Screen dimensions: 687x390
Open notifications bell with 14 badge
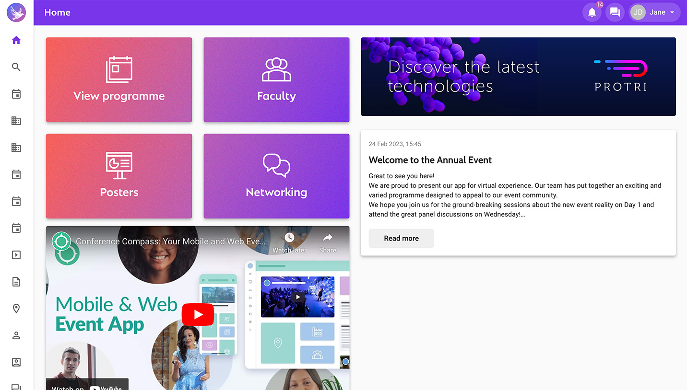pos(592,12)
